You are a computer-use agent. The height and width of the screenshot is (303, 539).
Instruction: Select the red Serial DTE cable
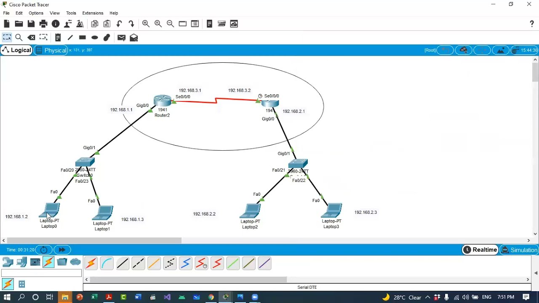217,264
